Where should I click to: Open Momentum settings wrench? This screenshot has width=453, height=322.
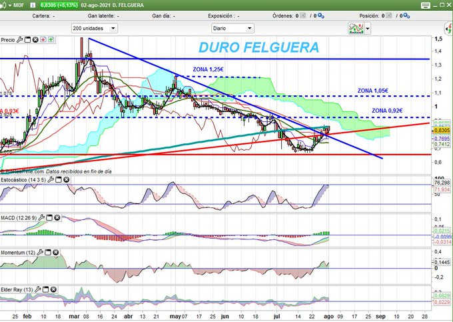40,253
